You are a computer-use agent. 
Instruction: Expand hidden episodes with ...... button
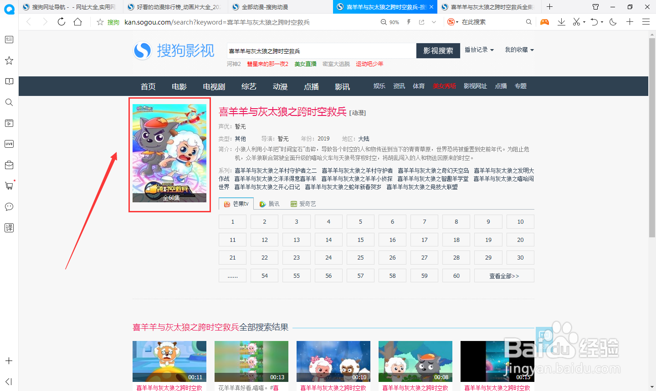pyautogui.click(x=232, y=276)
